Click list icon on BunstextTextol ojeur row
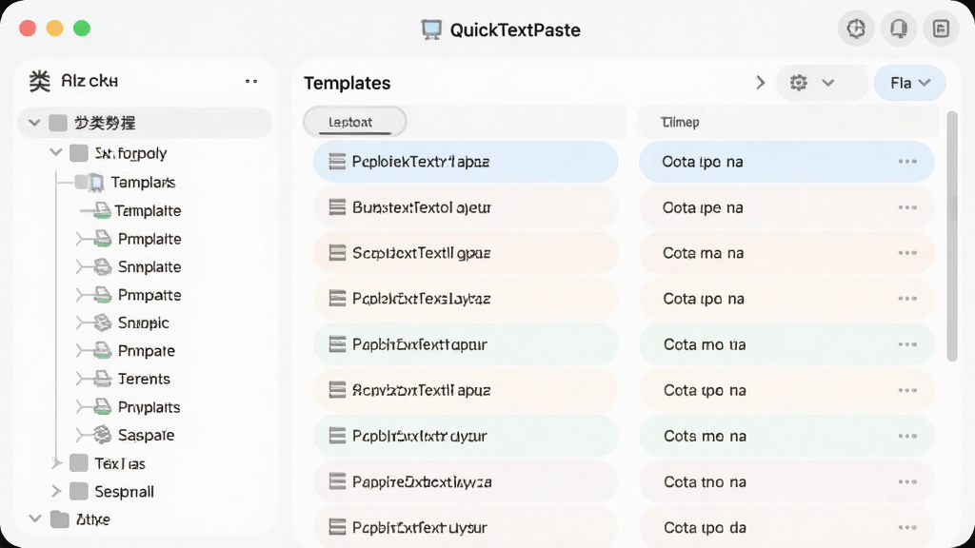This screenshot has width=975, height=548. pos(337,207)
